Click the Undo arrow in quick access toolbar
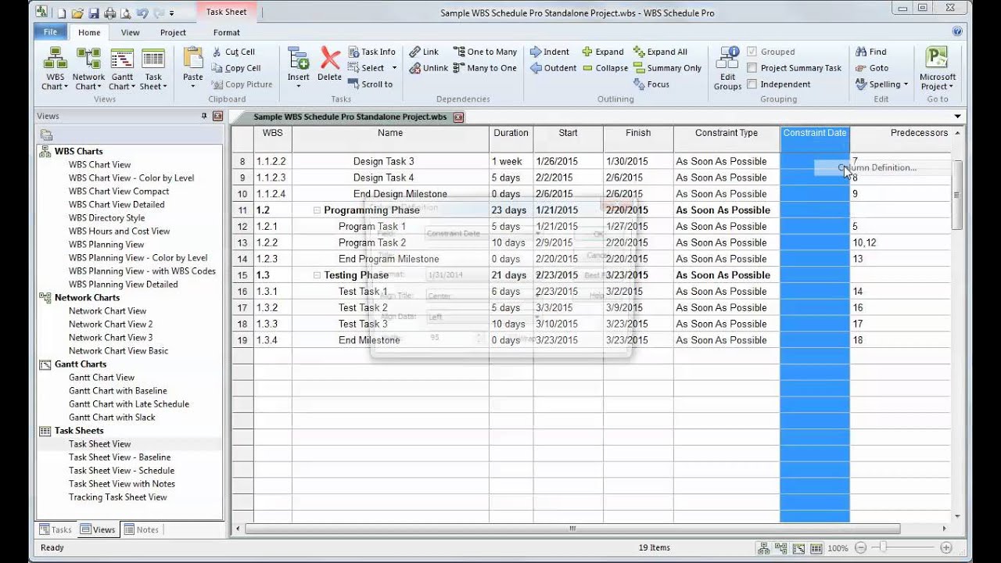 pos(142,13)
